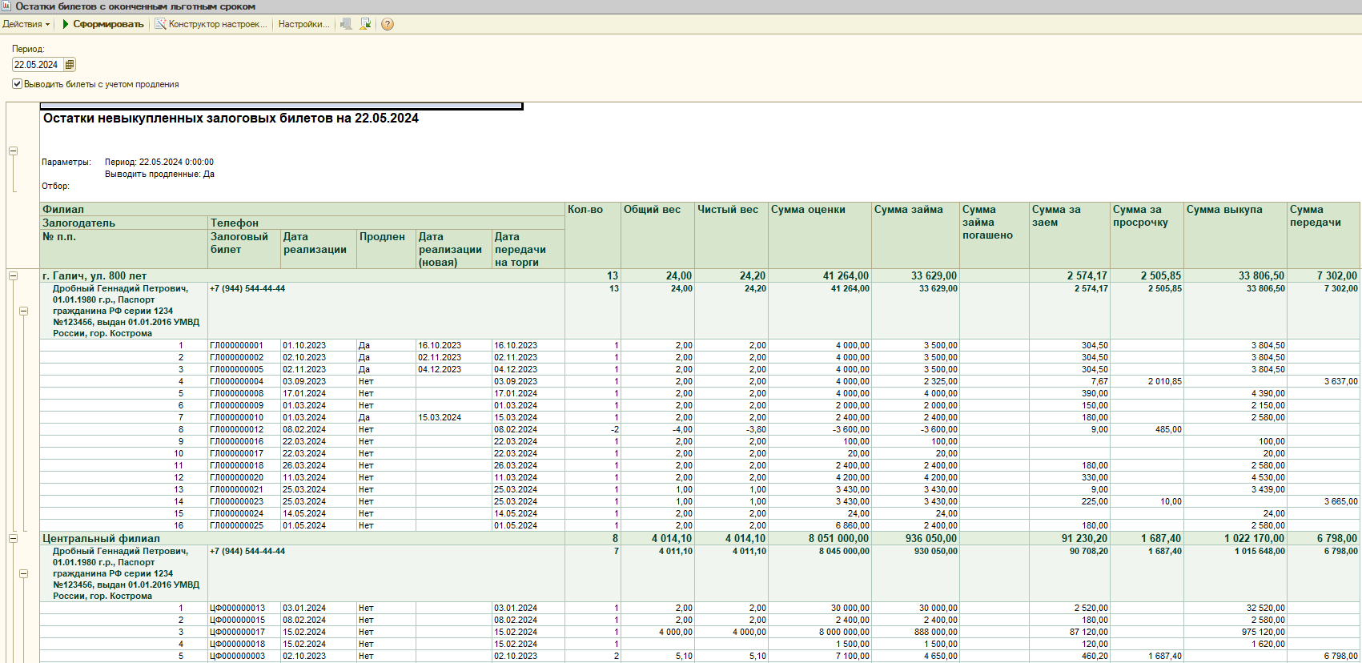Screen dimensions: 1362x663
Task: Click ticket ЦФ000000003 cell
Action: pyautogui.click(x=244, y=656)
